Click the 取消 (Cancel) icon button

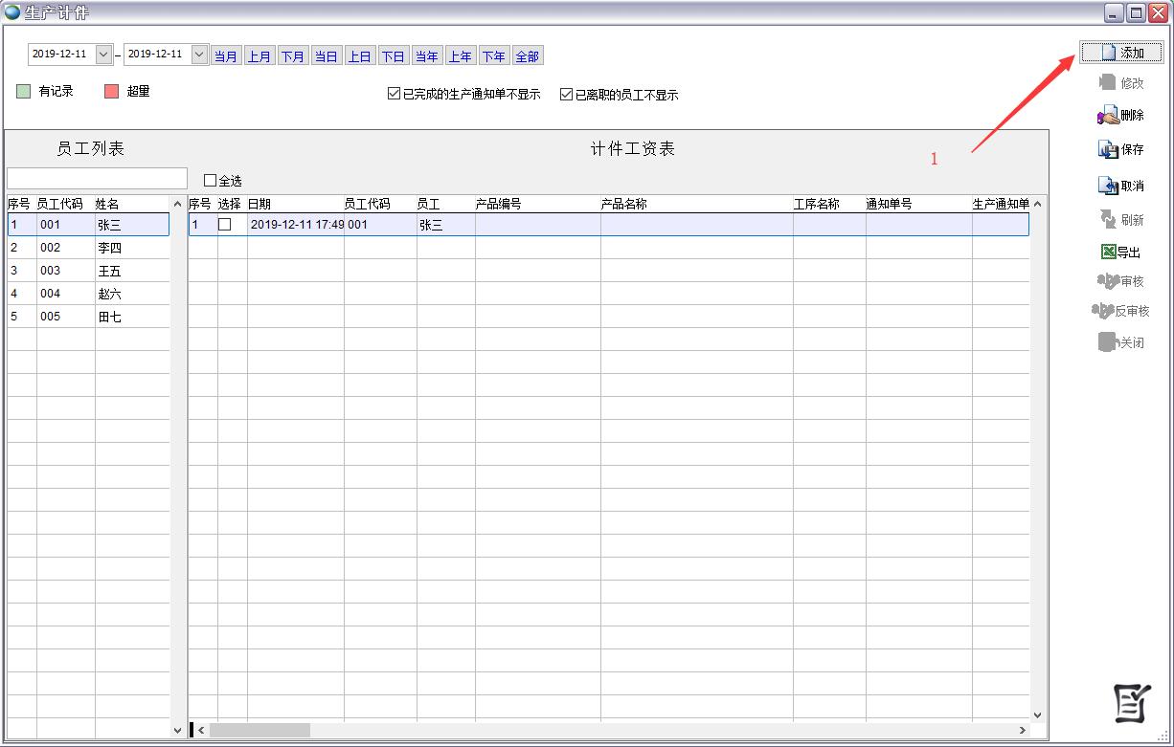[1108, 186]
